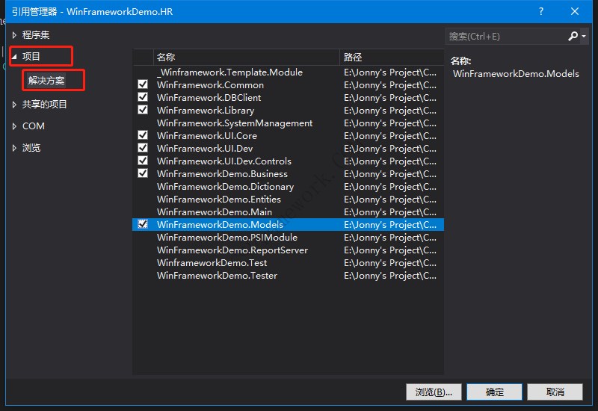The height and width of the screenshot is (411, 598).
Task: Click the 取消 button
Action: coord(555,392)
